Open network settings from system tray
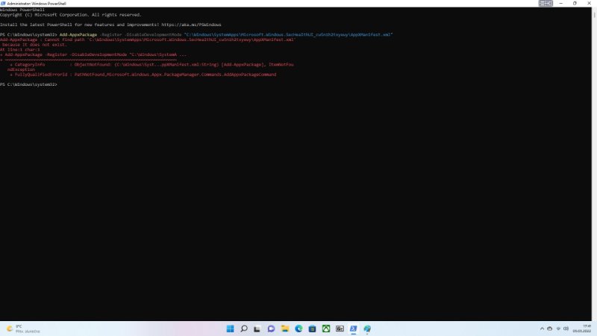597x336 pixels. pyautogui.click(x=558, y=329)
